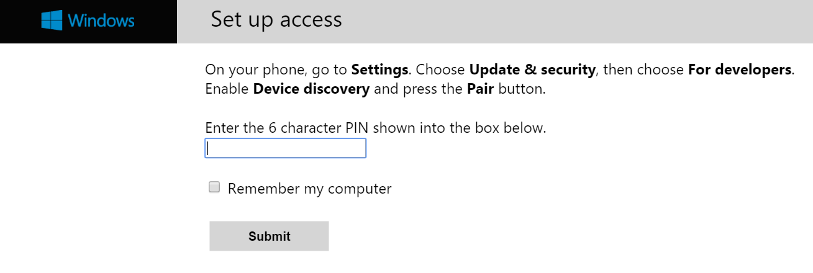Place the caret at the PIN box's text cursor
The height and width of the screenshot is (273, 813).
[209, 148]
